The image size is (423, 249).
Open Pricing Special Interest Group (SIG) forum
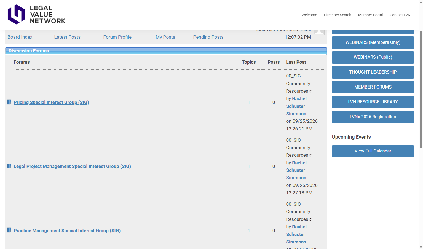pyautogui.click(x=51, y=102)
